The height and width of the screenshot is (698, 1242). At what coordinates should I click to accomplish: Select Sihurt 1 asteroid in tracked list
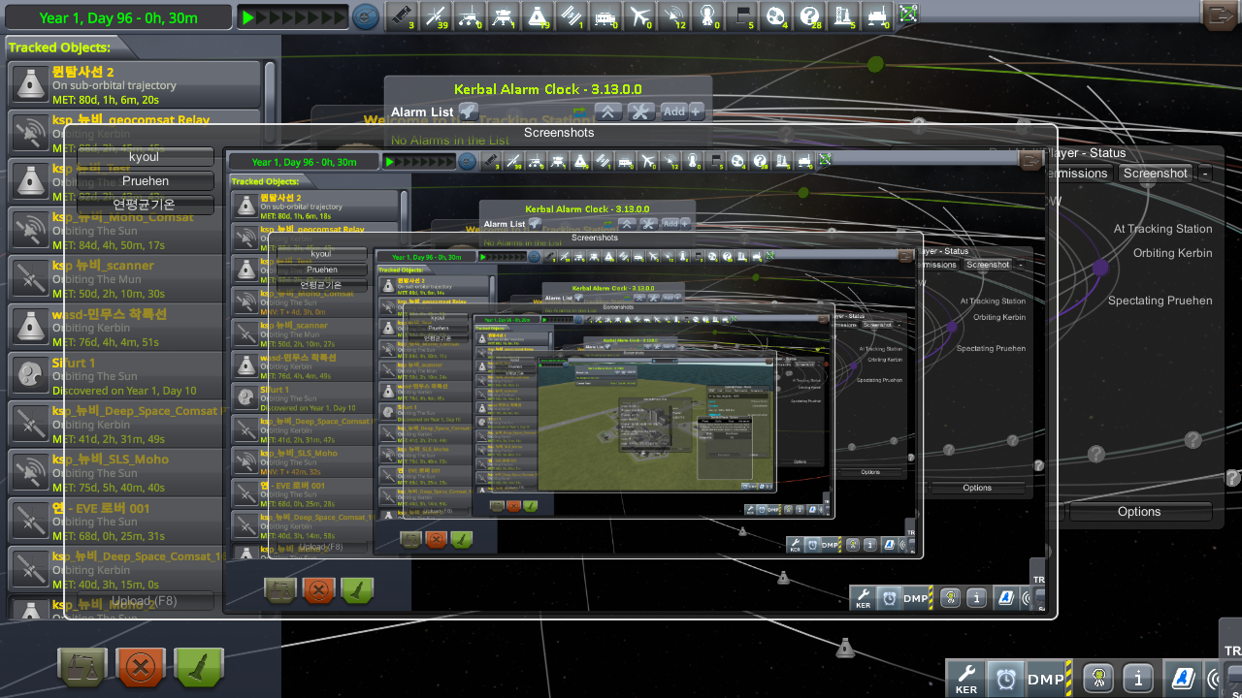pos(136,376)
